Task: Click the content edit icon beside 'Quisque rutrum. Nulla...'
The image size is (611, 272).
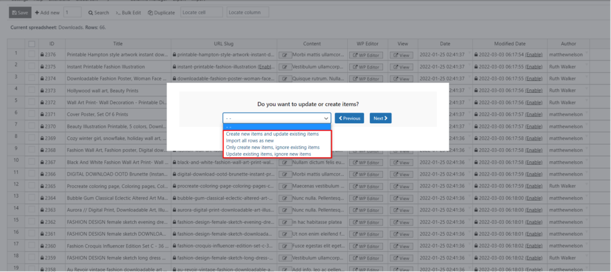Action: (x=285, y=79)
